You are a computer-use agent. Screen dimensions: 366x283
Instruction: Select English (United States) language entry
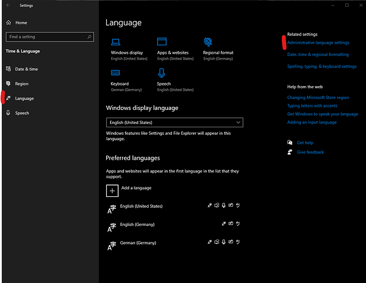(141, 207)
